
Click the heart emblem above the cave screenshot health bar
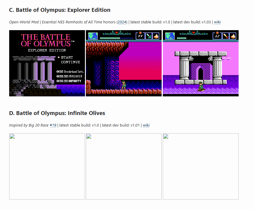[117, 33]
